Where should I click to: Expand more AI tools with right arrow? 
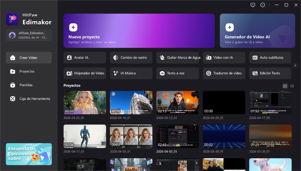(295, 65)
